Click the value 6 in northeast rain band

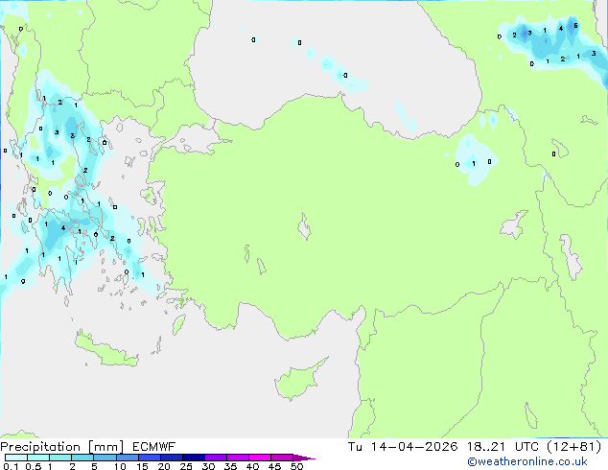(575, 27)
